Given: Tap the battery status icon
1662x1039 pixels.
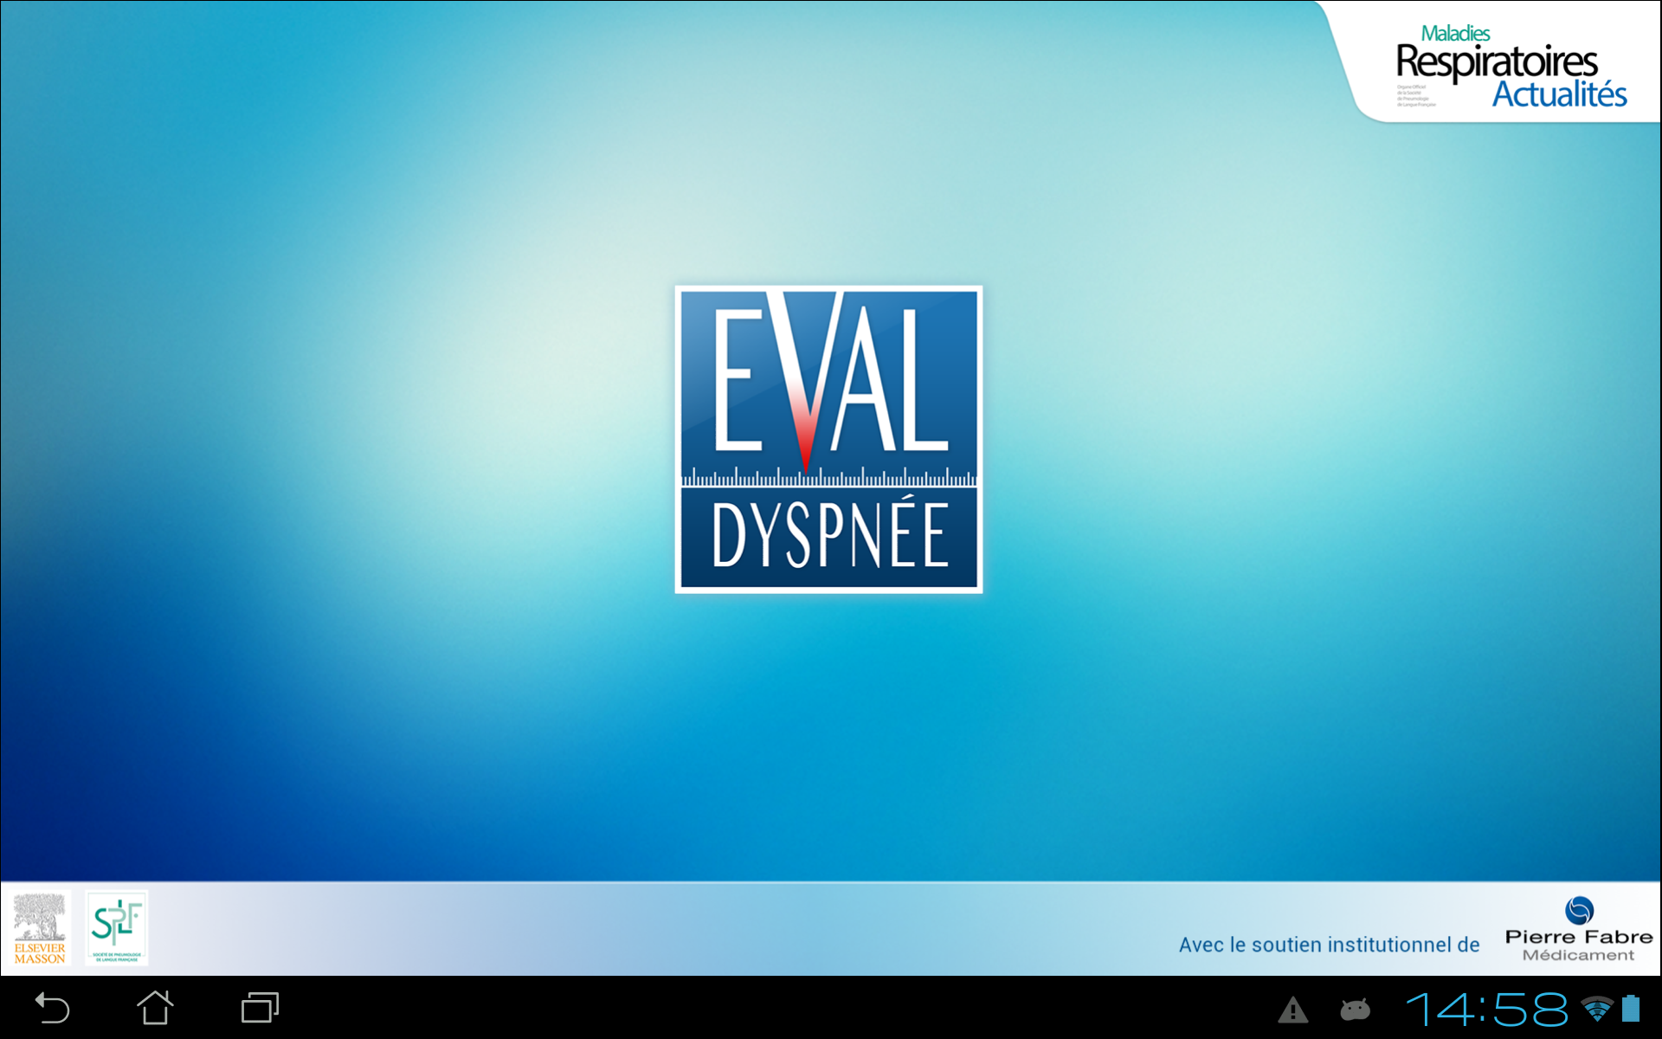Looking at the screenshot, I should point(1631,1009).
